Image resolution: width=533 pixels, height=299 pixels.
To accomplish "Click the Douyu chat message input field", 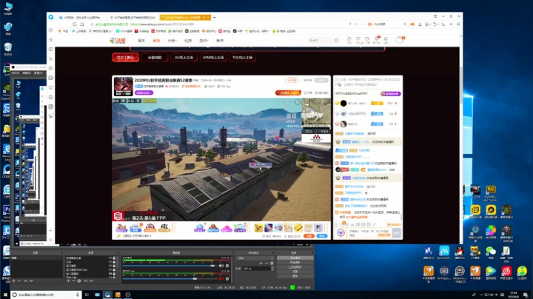I will coord(370,232).
